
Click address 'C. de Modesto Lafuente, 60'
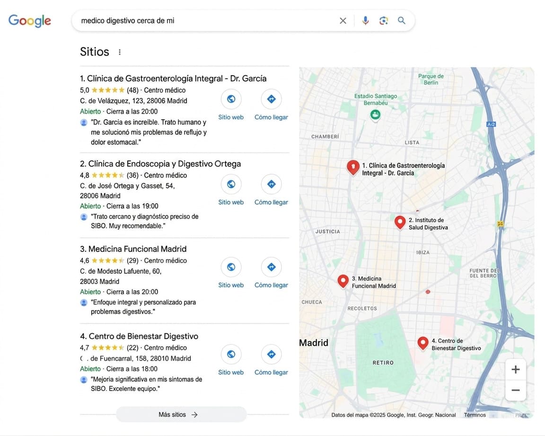pyautogui.click(x=121, y=271)
